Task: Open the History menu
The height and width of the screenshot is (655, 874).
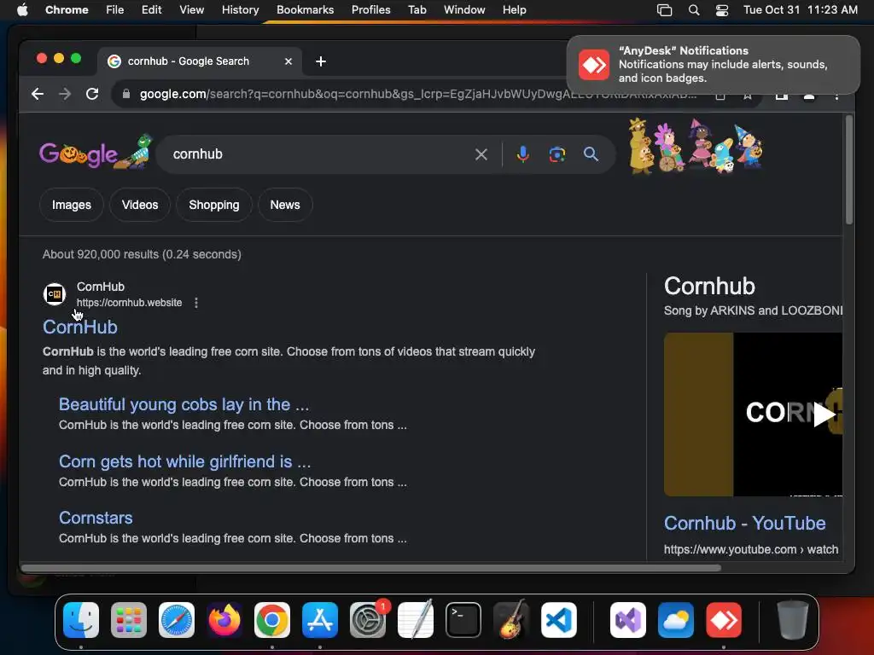Action: 240,10
